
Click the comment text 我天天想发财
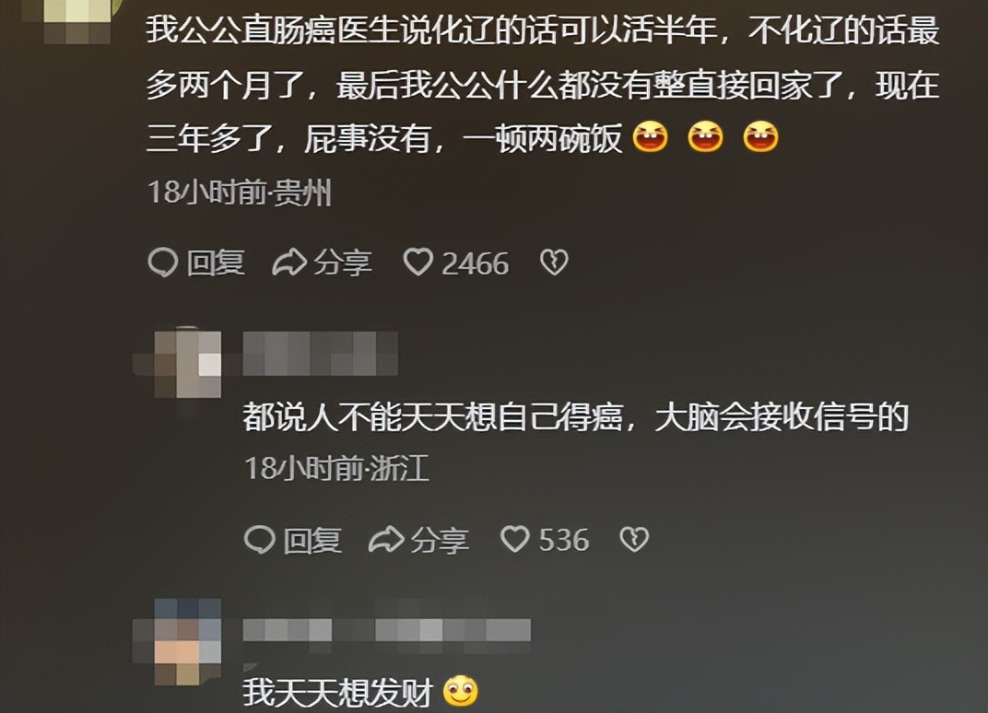coord(337,693)
